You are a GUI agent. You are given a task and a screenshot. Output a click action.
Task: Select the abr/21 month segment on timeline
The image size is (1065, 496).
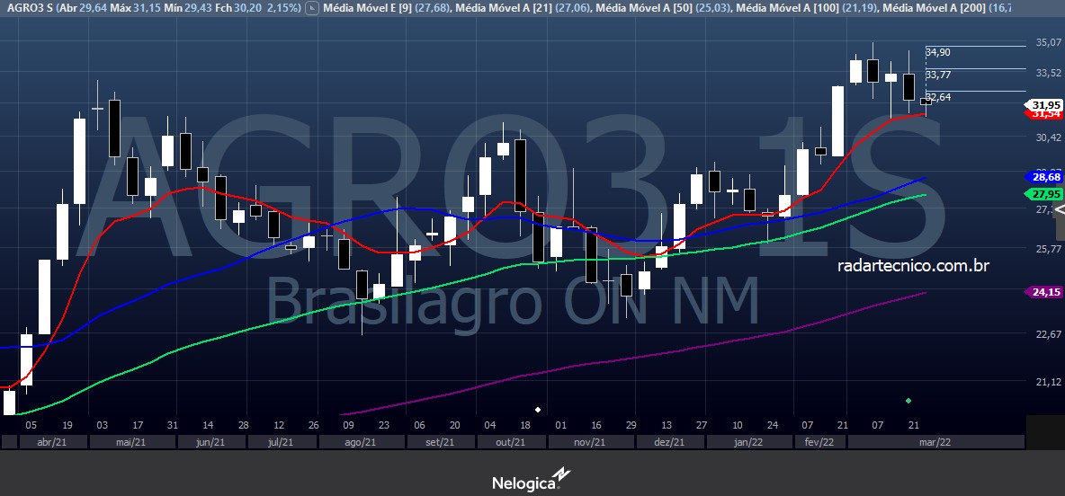pos(50,442)
